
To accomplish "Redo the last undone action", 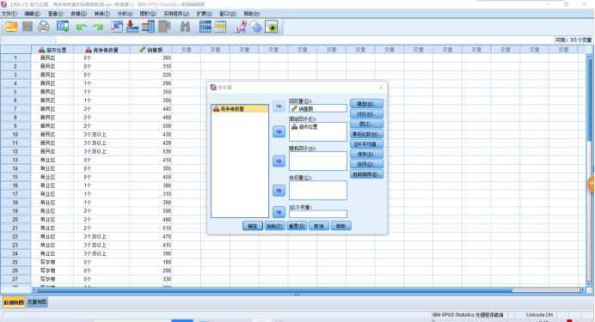I will [98, 27].
